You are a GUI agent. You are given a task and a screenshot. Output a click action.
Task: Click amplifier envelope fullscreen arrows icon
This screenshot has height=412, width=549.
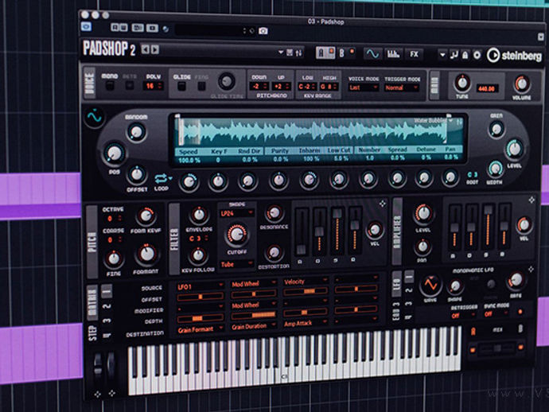pyautogui.click(x=531, y=200)
